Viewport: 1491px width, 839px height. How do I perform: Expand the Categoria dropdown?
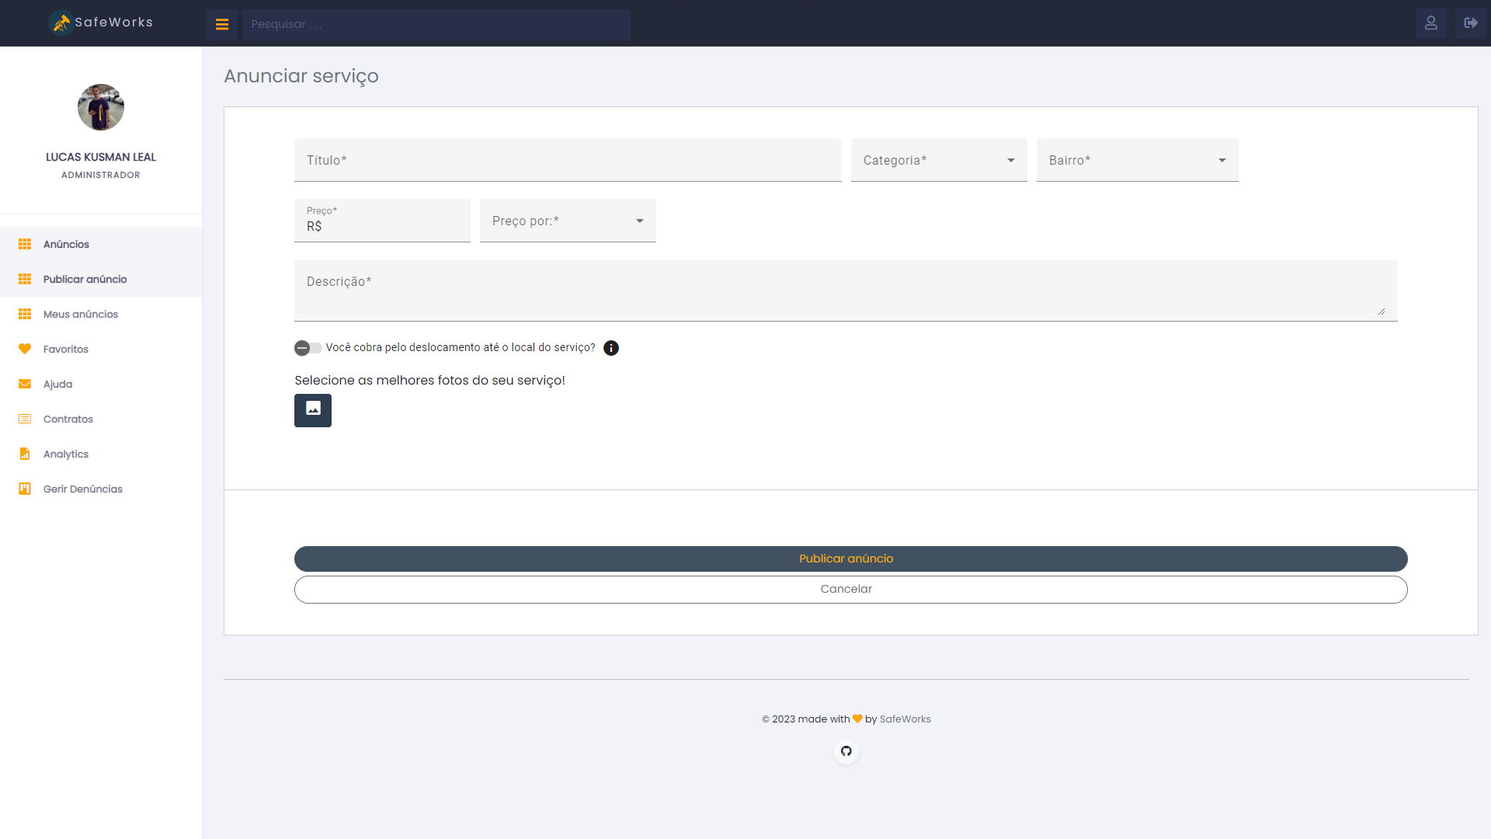[939, 160]
